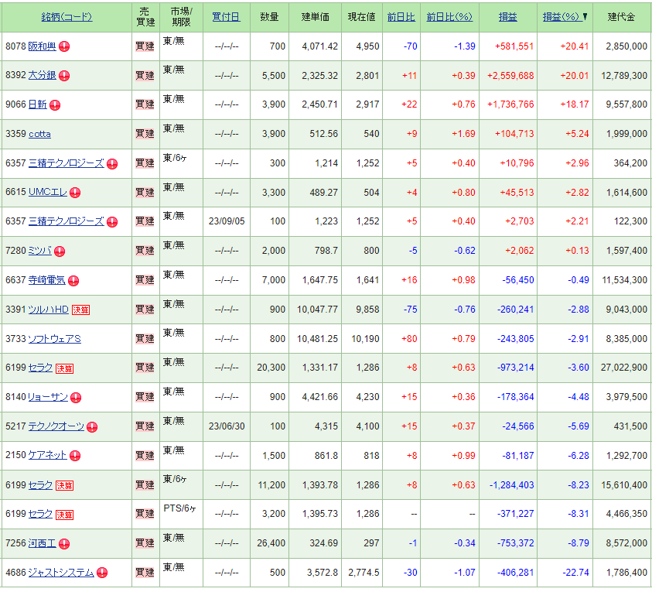This screenshot has height=592, width=652.
Task: Click the red alert icon beside ジャストシステム
Action: [102, 573]
